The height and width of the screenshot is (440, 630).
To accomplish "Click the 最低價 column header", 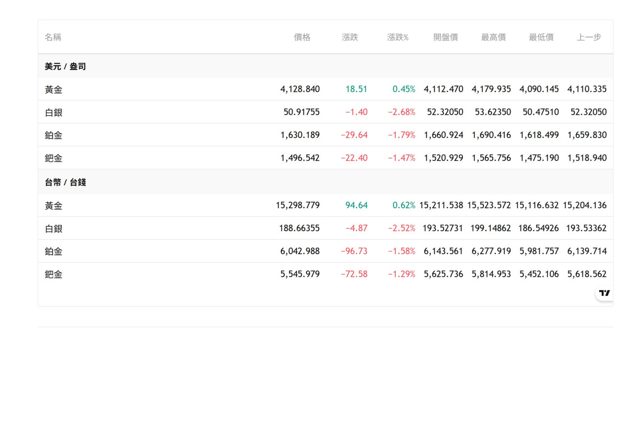I will click(x=541, y=37).
